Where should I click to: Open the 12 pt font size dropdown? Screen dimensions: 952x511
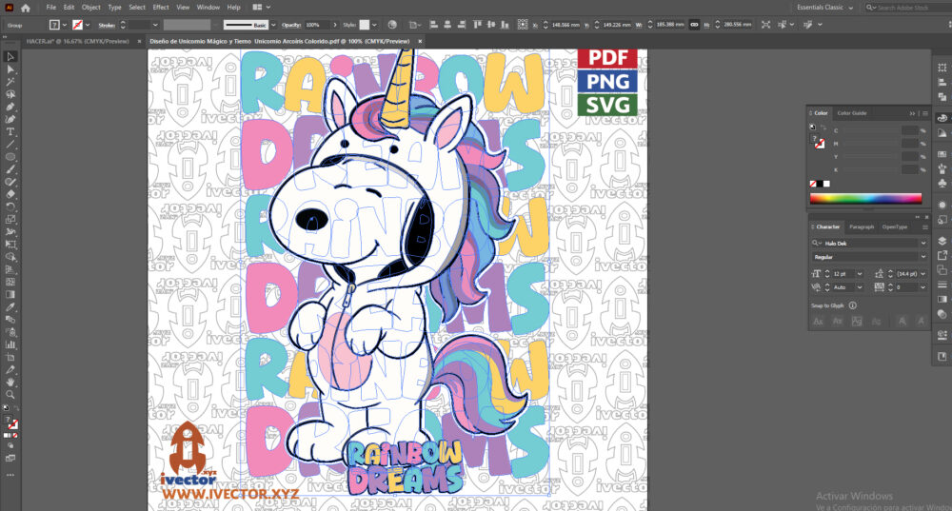[x=859, y=274]
